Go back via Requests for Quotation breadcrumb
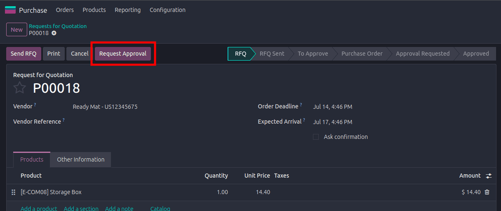Image resolution: width=501 pixels, height=211 pixels. (58, 26)
